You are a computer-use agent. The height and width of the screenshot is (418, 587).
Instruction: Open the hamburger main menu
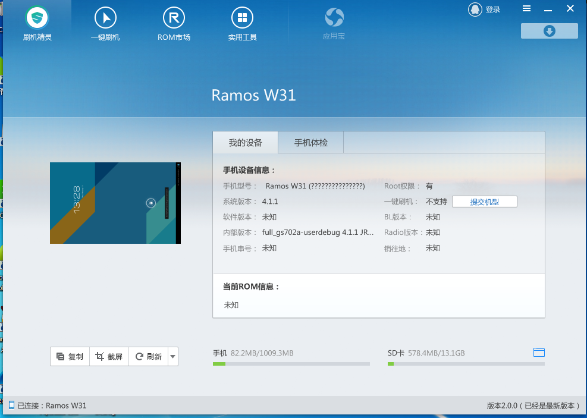(x=526, y=8)
